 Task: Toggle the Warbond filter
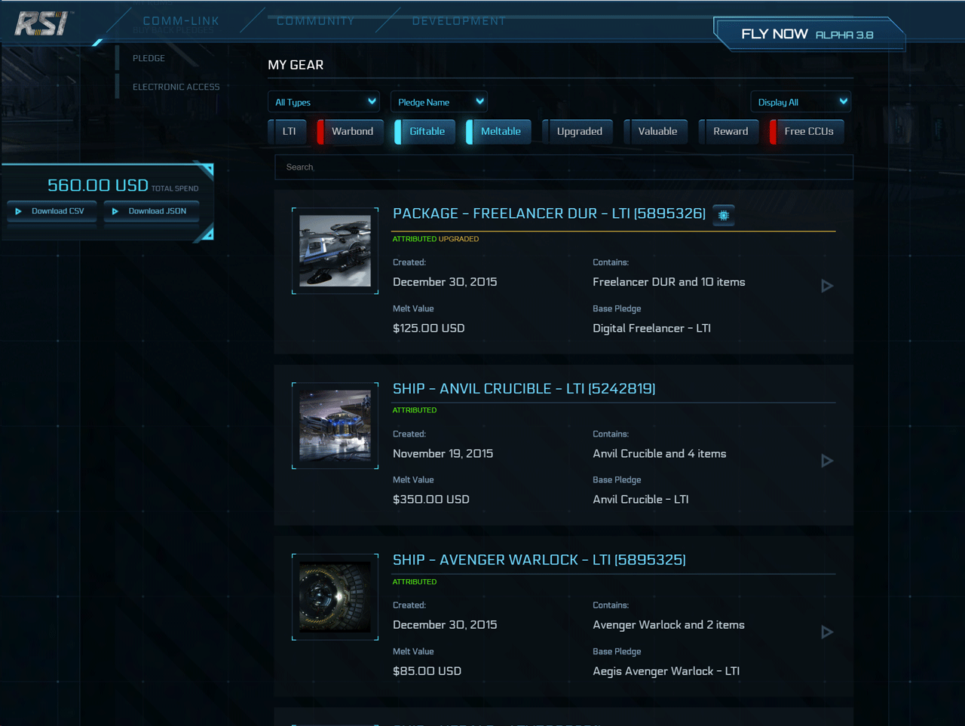pos(351,131)
